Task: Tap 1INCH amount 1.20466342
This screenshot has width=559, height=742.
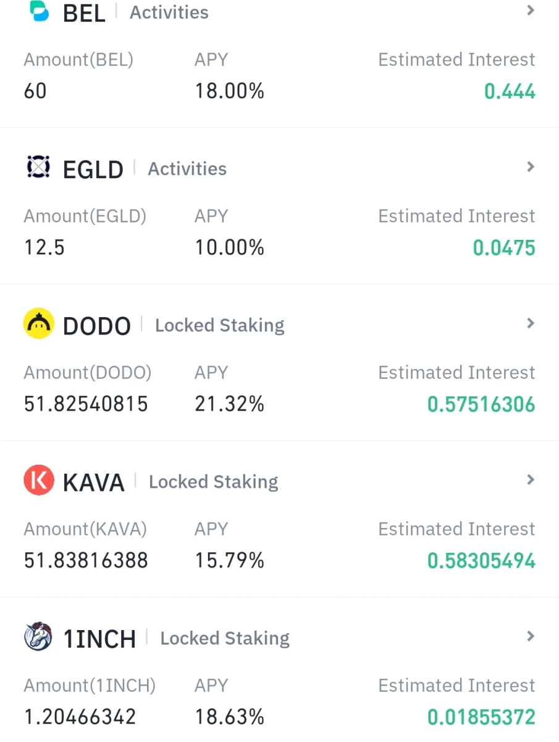Action: (x=80, y=717)
